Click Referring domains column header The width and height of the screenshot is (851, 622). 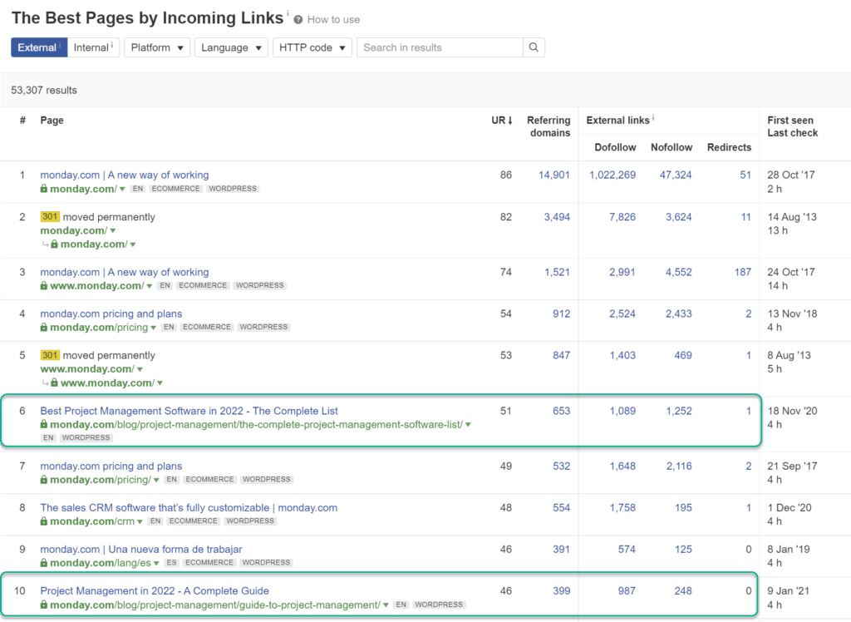coord(548,126)
